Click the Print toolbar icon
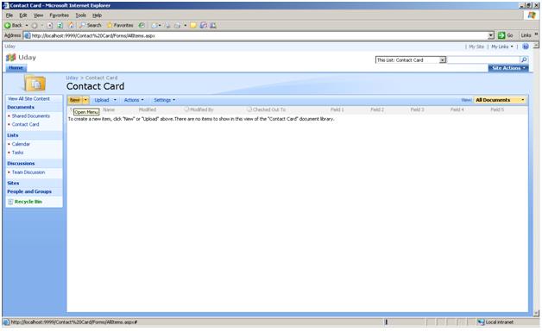This screenshot has height=331, width=542. click(x=167, y=25)
